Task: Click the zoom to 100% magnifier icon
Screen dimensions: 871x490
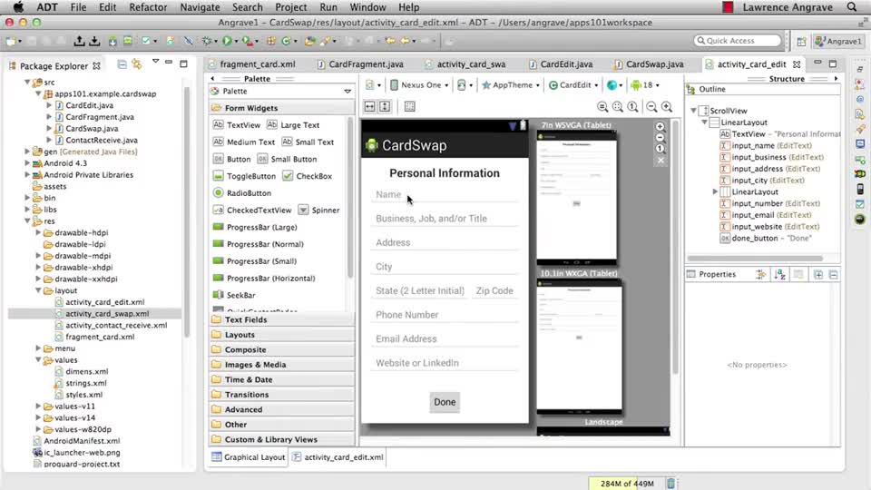Action: 632,107
